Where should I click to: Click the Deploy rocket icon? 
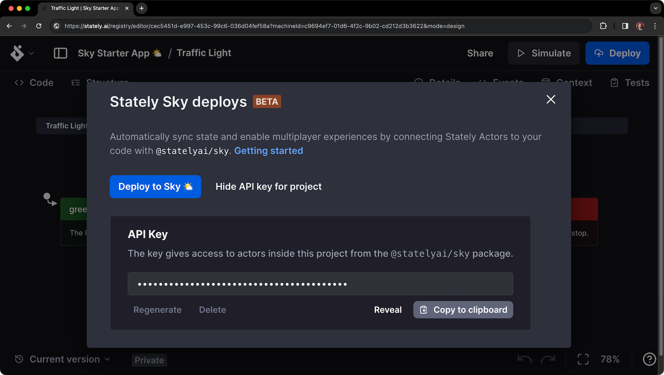pyautogui.click(x=599, y=53)
